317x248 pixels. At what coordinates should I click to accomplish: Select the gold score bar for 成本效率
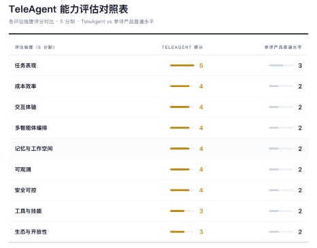click(182, 86)
